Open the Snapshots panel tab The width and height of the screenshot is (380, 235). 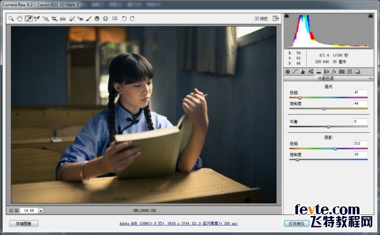(357, 71)
